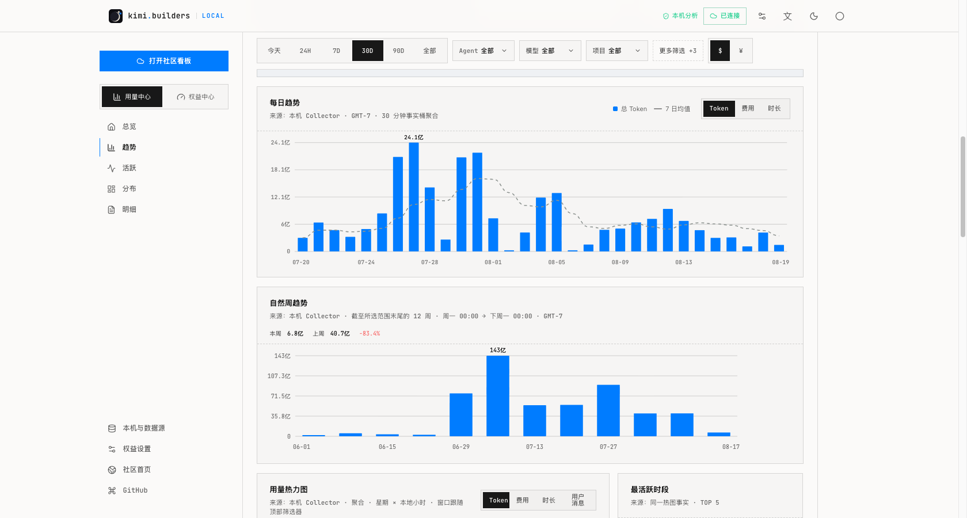Toggle 总 Token legend entry

click(630, 109)
